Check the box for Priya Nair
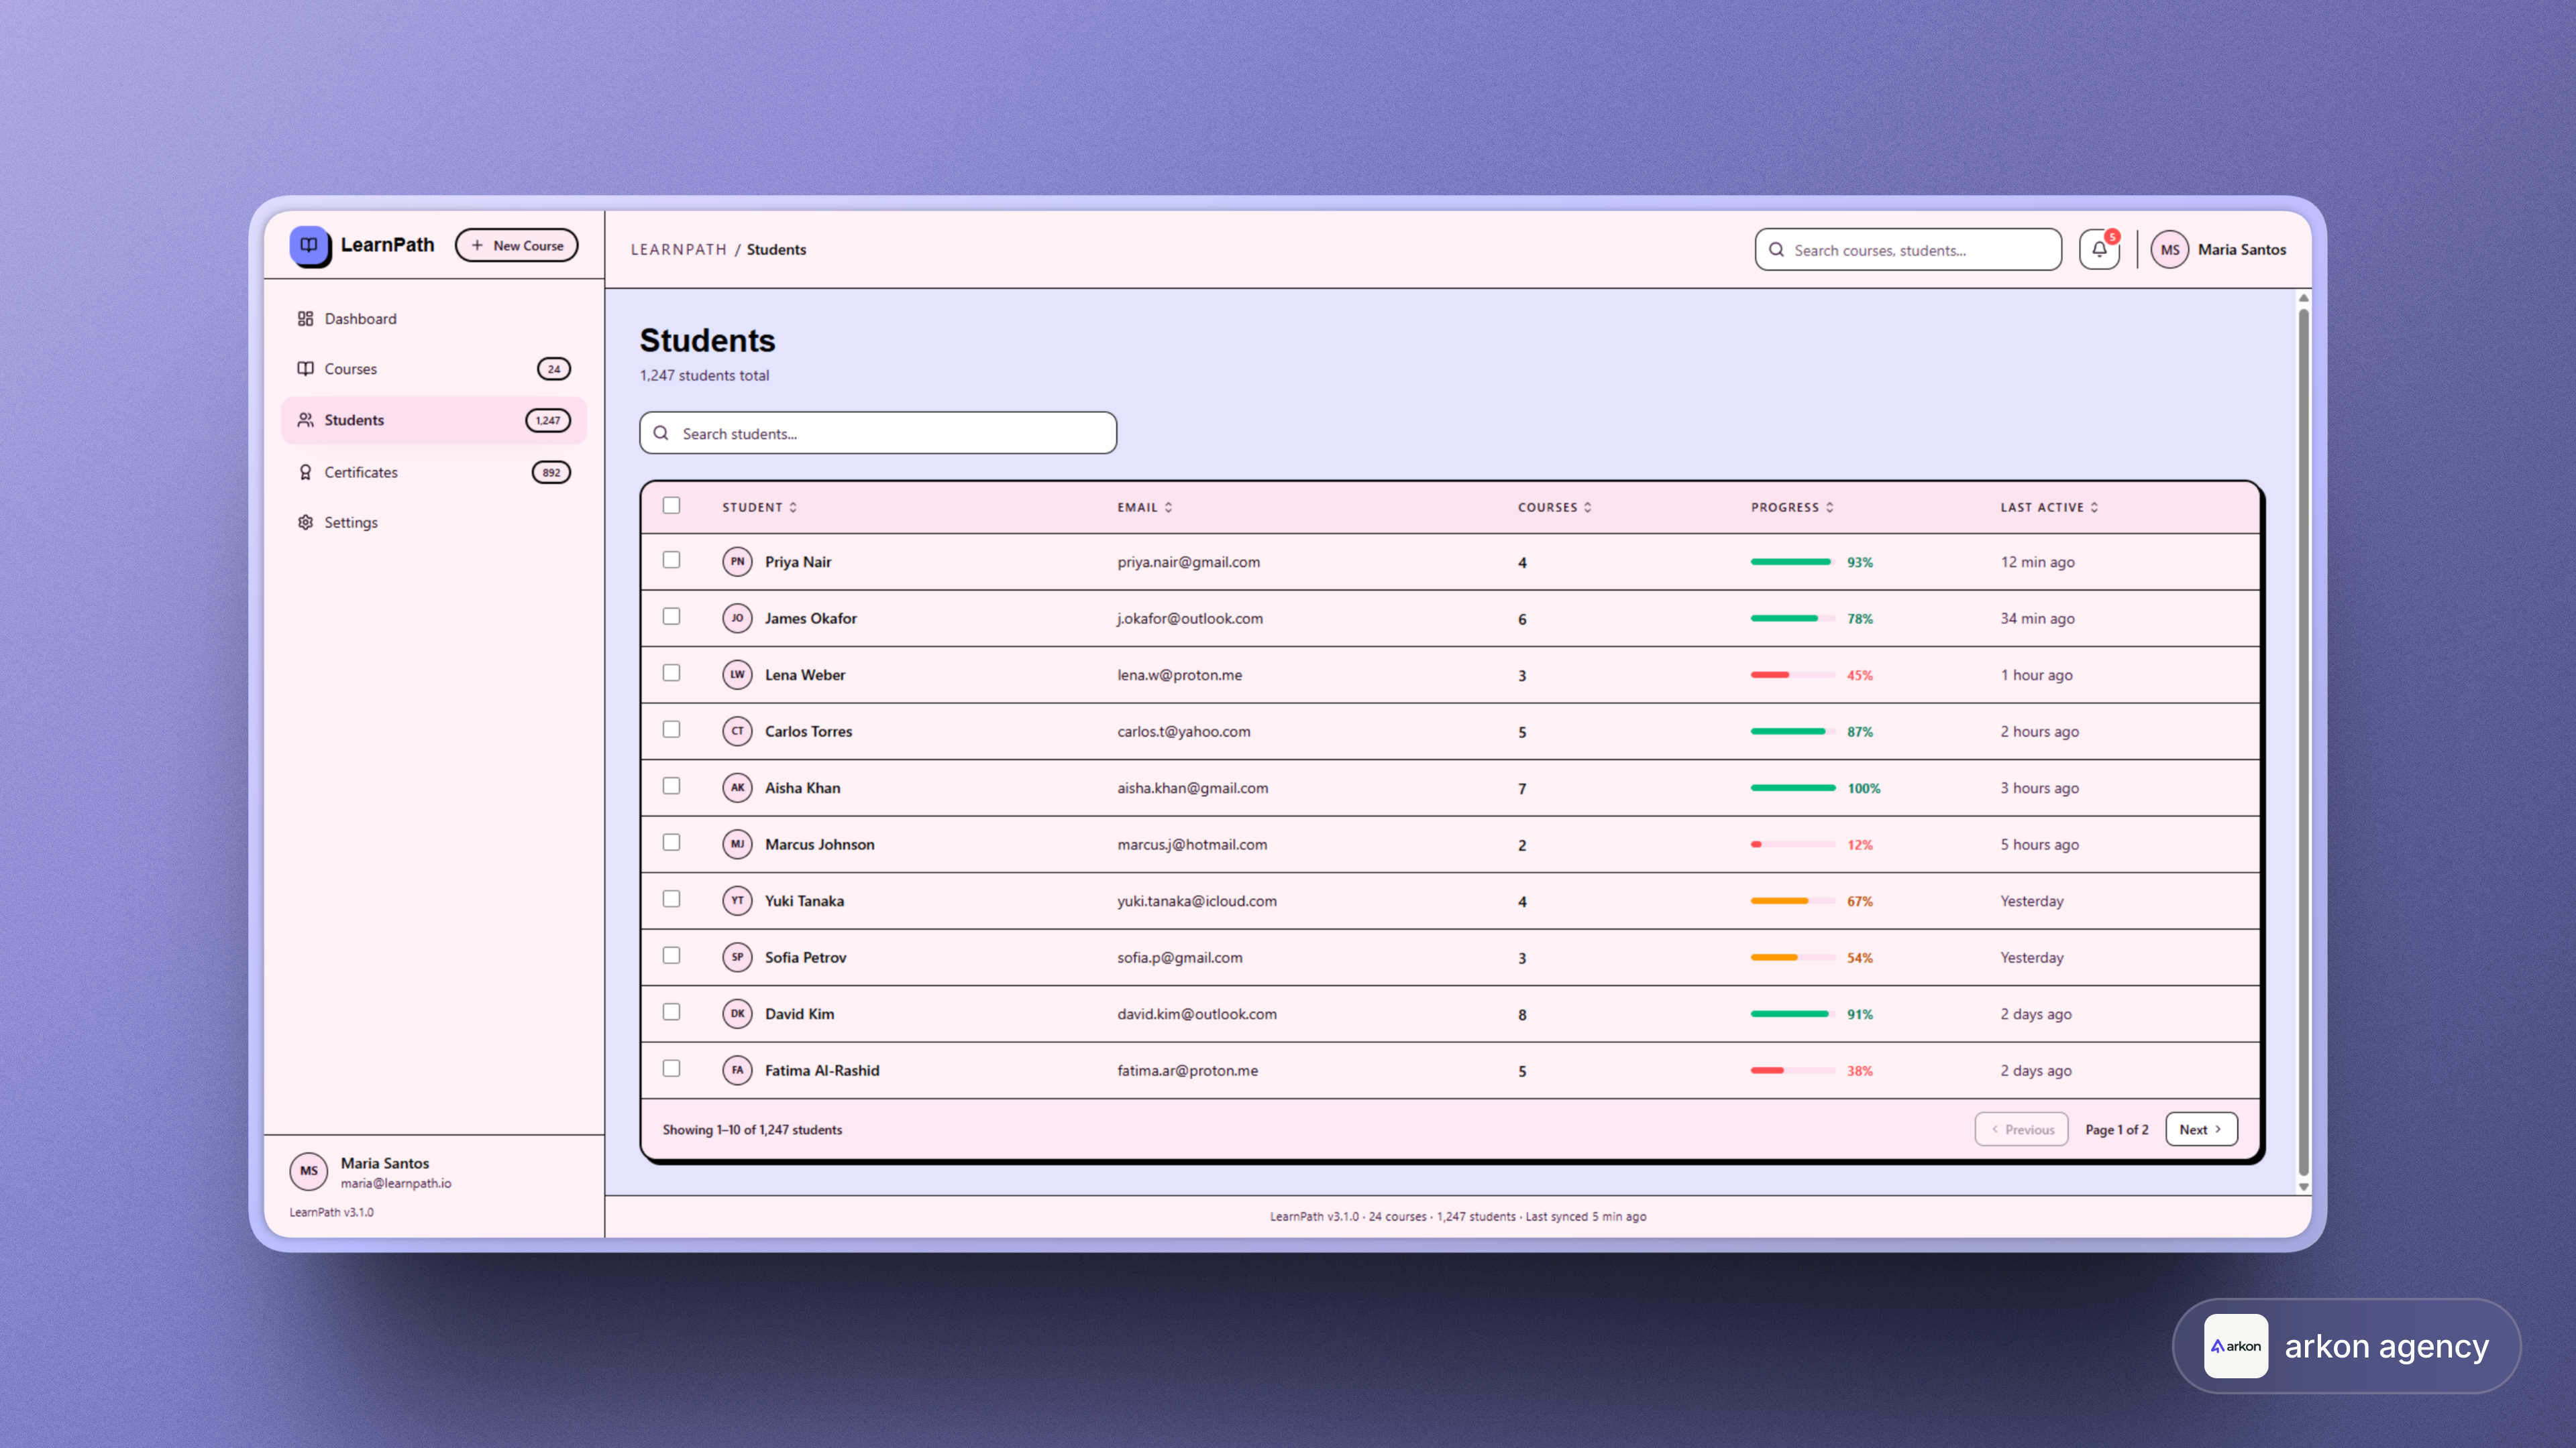This screenshot has width=2576, height=1448. click(671, 560)
